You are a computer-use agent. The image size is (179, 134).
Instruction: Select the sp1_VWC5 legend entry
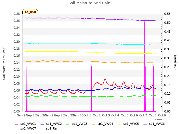pos(128,124)
